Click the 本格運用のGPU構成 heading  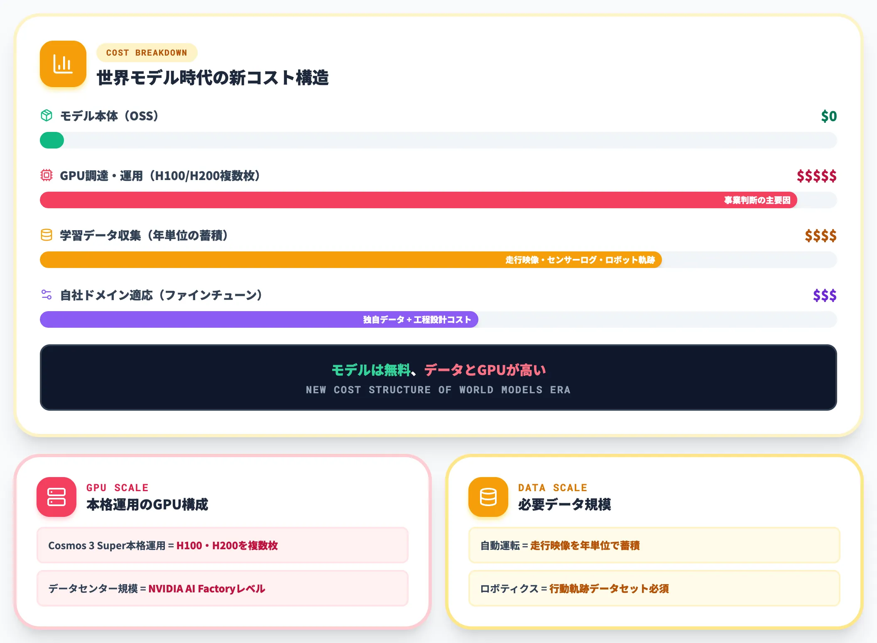[147, 504]
